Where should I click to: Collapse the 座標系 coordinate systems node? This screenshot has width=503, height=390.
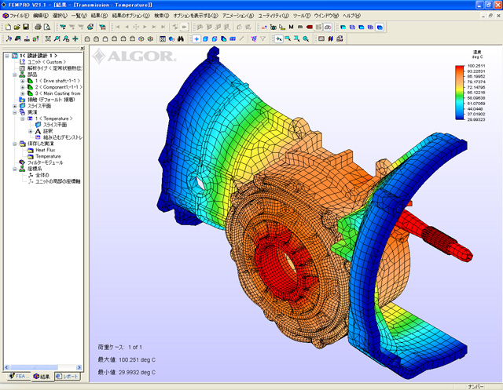point(14,169)
